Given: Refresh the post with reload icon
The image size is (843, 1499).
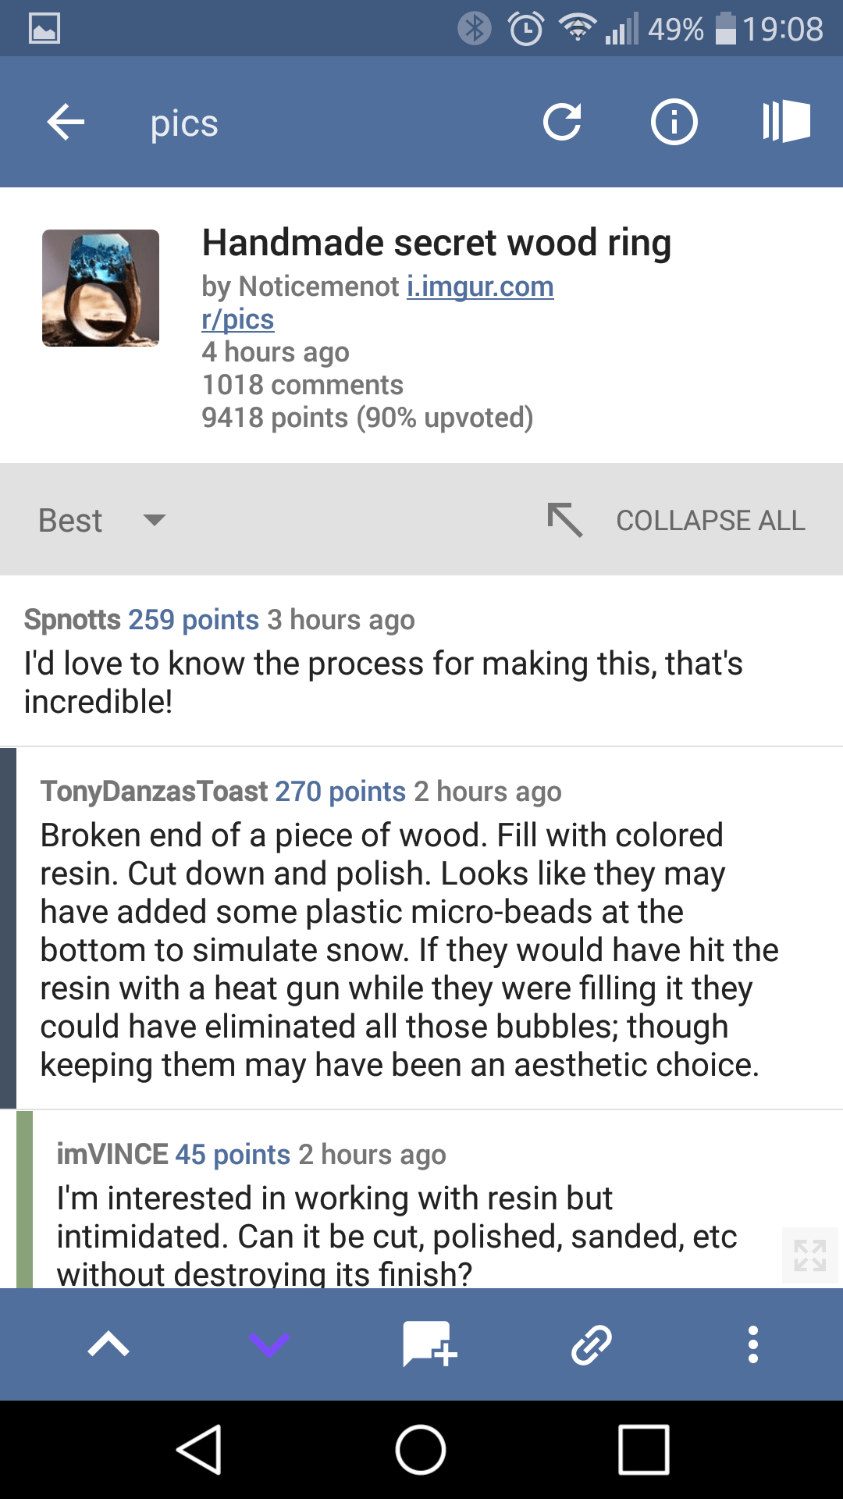Looking at the screenshot, I should [562, 122].
